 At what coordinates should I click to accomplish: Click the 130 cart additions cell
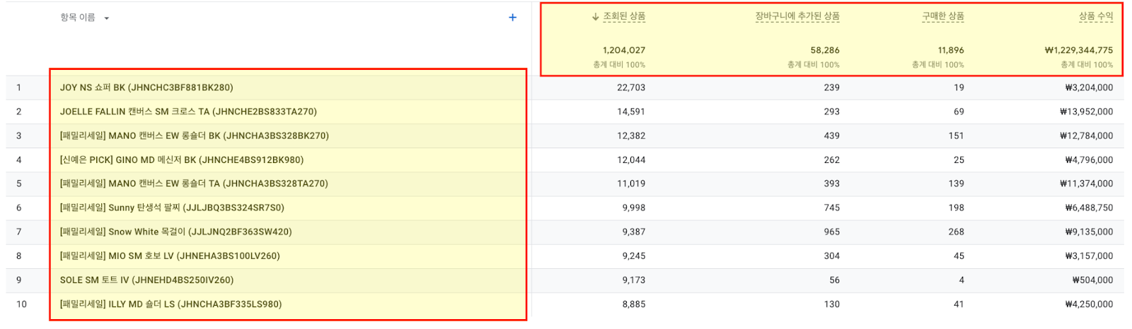click(832, 304)
